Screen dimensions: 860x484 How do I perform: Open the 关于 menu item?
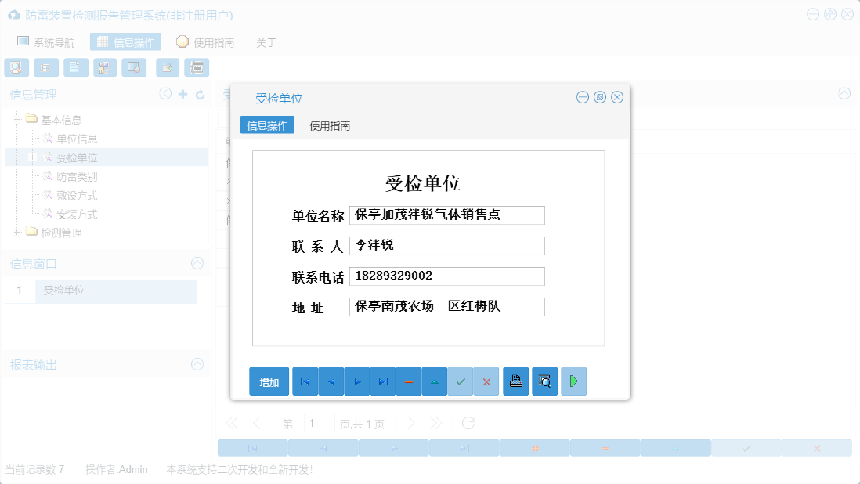pos(266,42)
